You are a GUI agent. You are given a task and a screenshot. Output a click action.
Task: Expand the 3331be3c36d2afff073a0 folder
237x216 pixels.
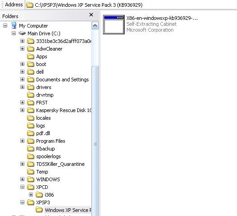(22, 41)
